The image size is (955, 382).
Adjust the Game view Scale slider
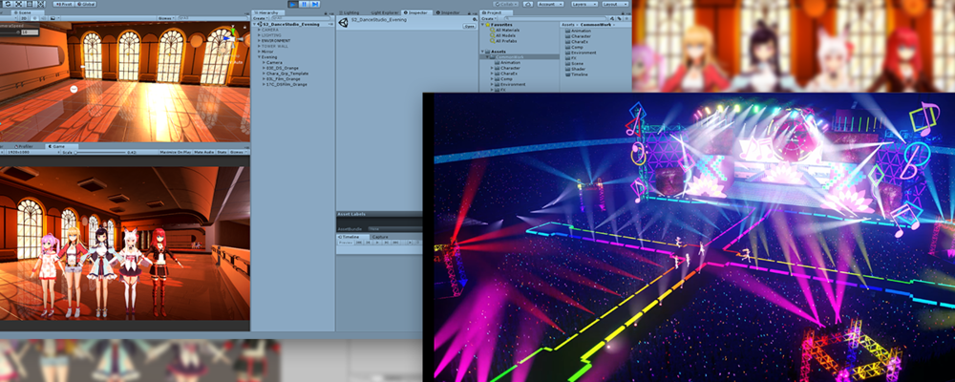point(100,152)
